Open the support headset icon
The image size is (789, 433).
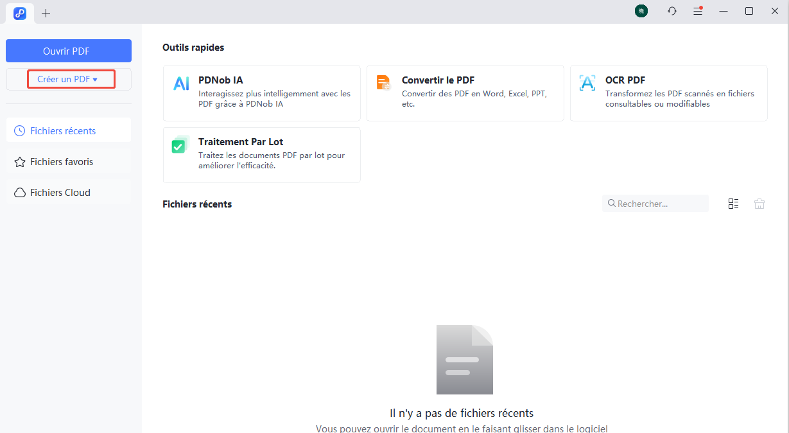672,11
